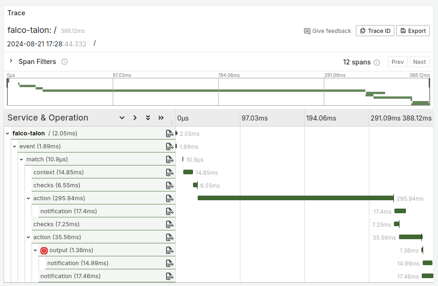Click the LOG icon on context (14.85ms) span
This screenshot has width=438, height=286.
pyautogui.click(x=169, y=172)
